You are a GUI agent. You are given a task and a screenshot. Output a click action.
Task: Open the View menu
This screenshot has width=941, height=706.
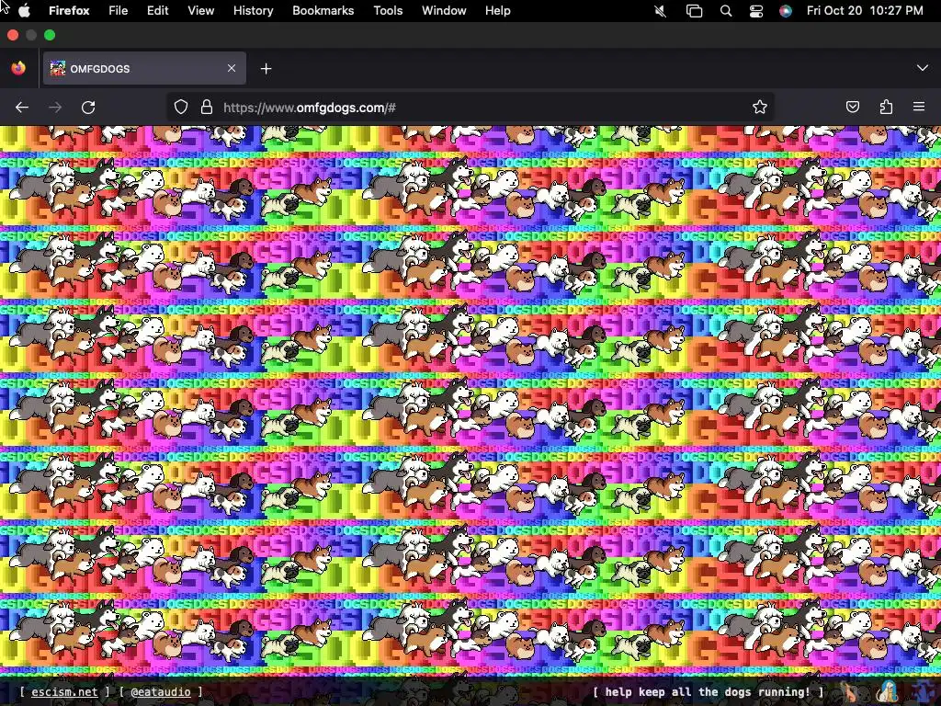[200, 11]
